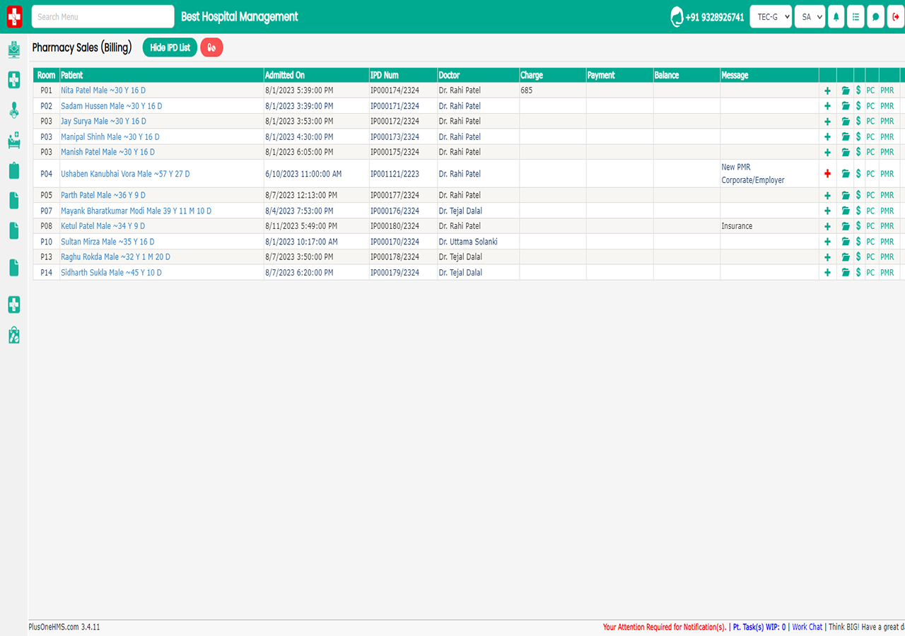This screenshot has height=636, width=905.
Task: Toggle the Hide IPD List button
Action: coord(170,47)
